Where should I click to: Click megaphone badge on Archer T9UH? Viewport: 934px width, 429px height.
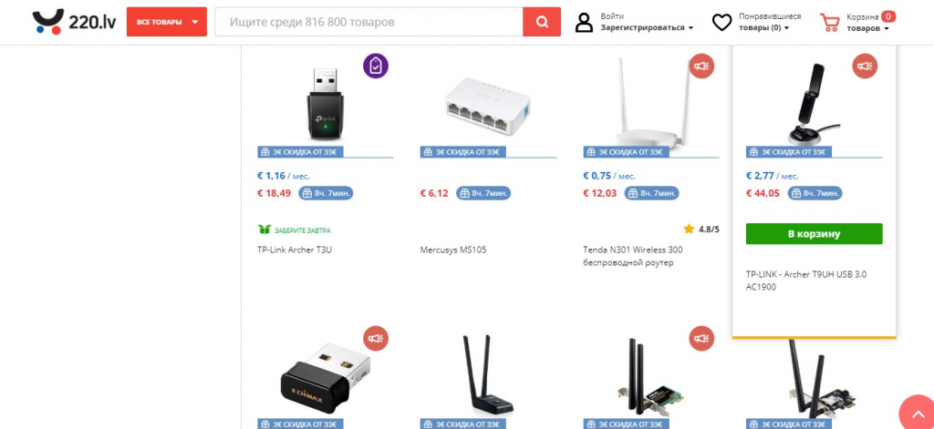click(x=865, y=66)
